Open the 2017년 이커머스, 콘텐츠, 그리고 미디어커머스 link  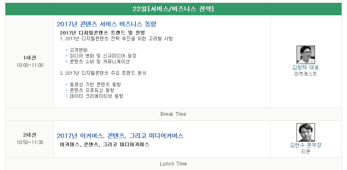click(x=120, y=136)
